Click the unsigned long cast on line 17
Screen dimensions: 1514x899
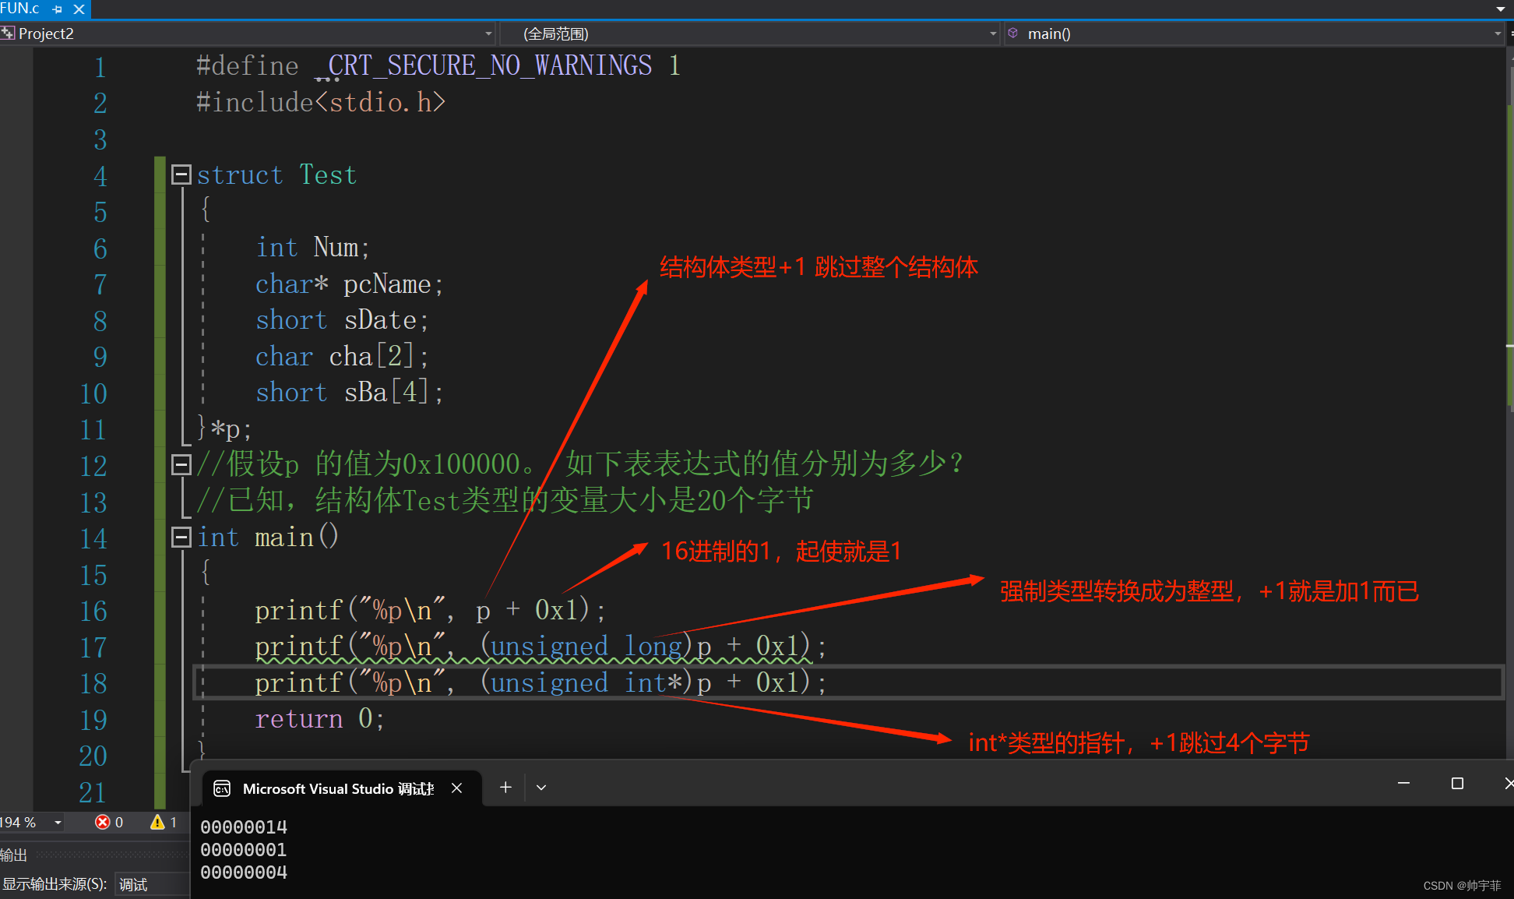587,646
